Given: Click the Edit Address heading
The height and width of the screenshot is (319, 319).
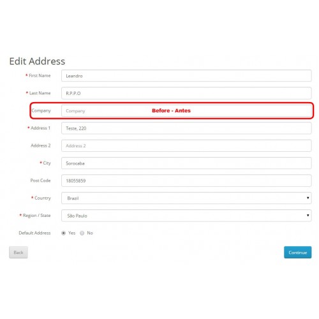Looking at the screenshot, I should 37,61.
